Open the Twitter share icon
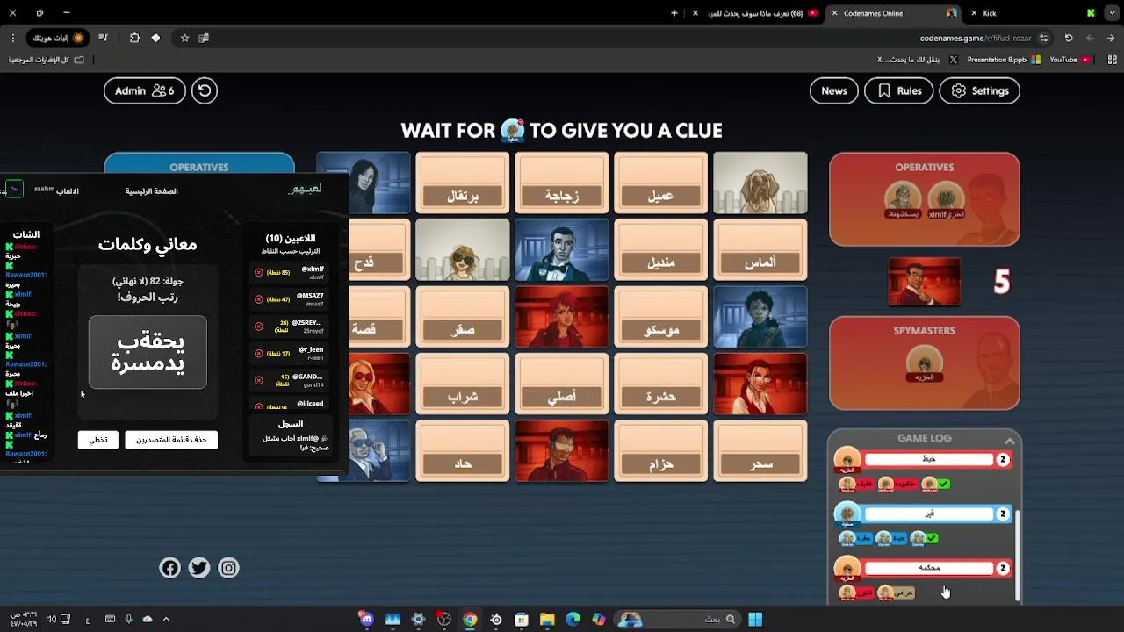Image resolution: width=1124 pixels, height=632 pixels. pyautogui.click(x=199, y=568)
